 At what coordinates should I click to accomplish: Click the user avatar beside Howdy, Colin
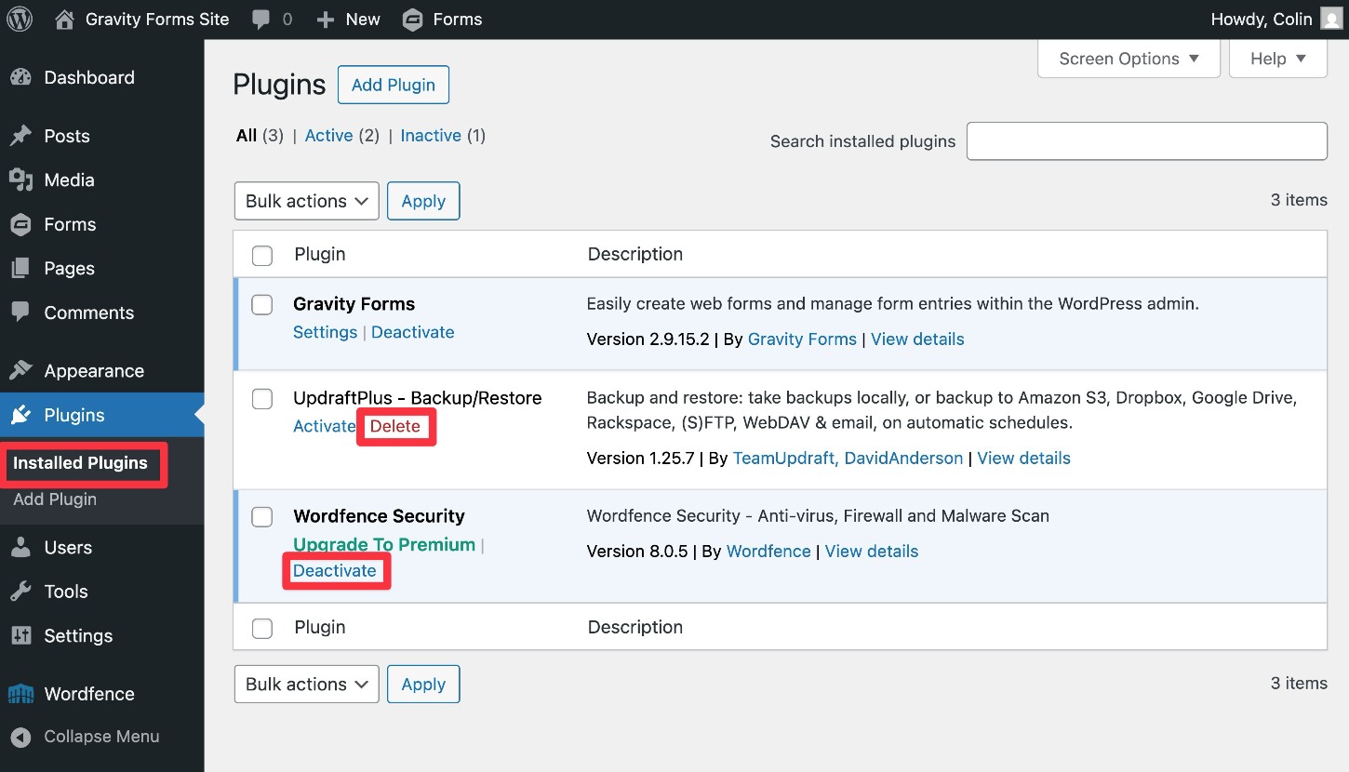click(1331, 19)
